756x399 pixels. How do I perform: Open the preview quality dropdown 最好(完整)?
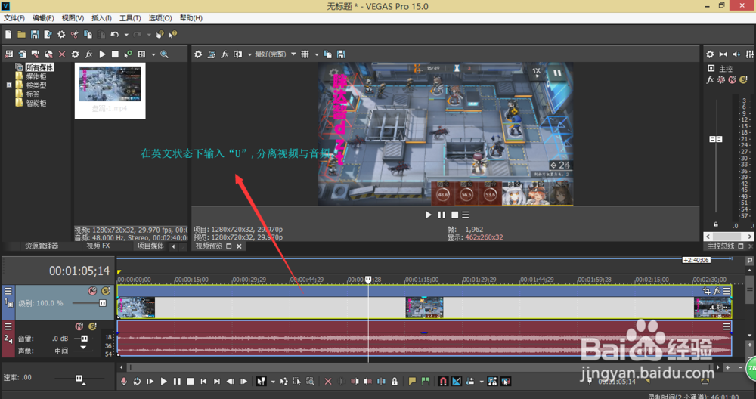point(275,54)
